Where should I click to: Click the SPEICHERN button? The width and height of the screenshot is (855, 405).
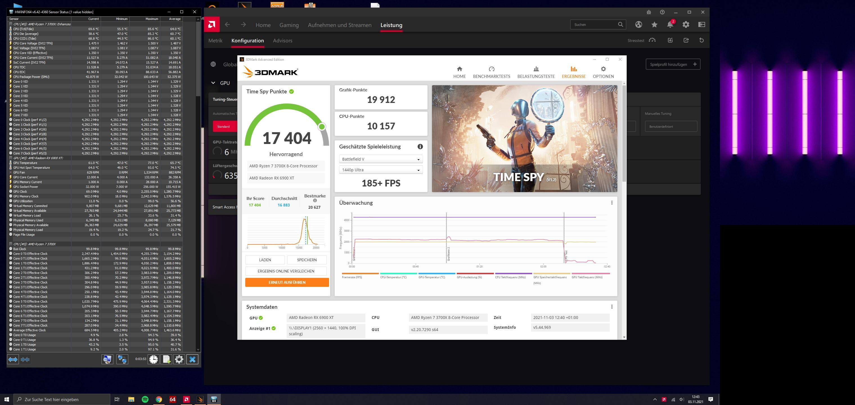[x=307, y=260]
